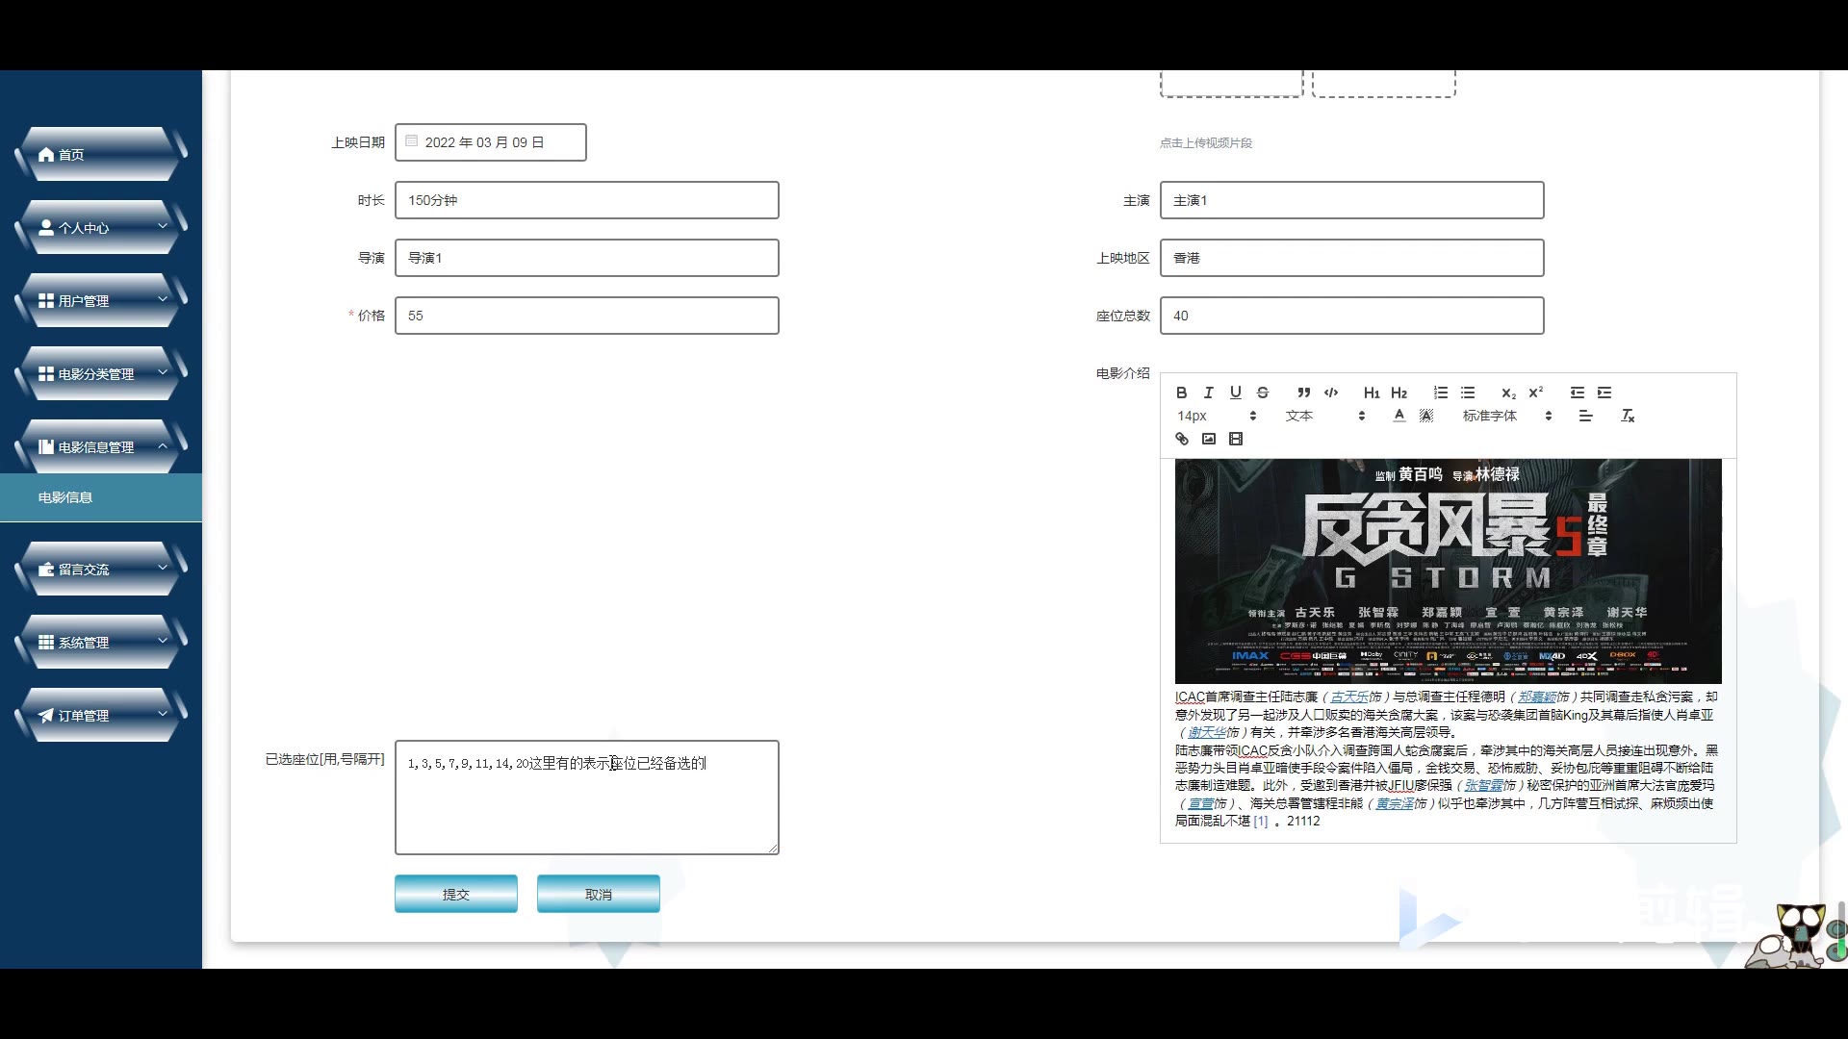
Task: Click the 点击上传视频片段 upload hint text
Action: (x=1206, y=142)
